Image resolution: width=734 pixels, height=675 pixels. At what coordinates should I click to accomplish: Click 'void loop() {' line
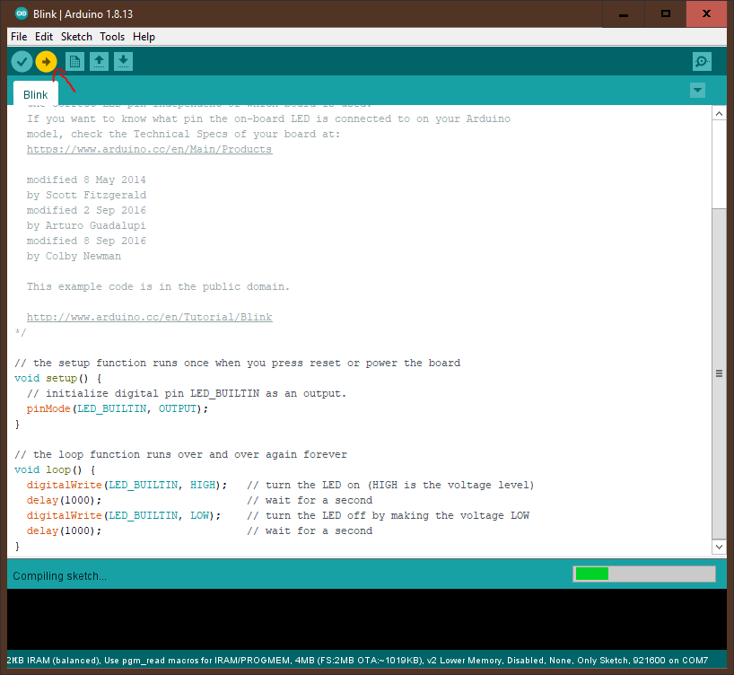pyautogui.click(x=55, y=469)
